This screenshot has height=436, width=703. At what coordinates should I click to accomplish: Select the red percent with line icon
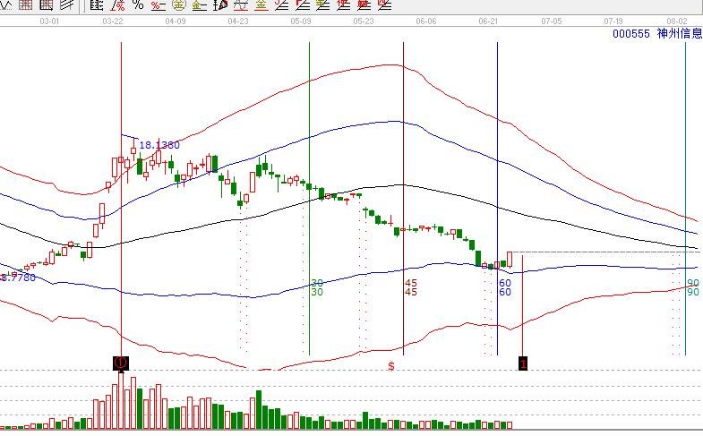(x=158, y=5)
